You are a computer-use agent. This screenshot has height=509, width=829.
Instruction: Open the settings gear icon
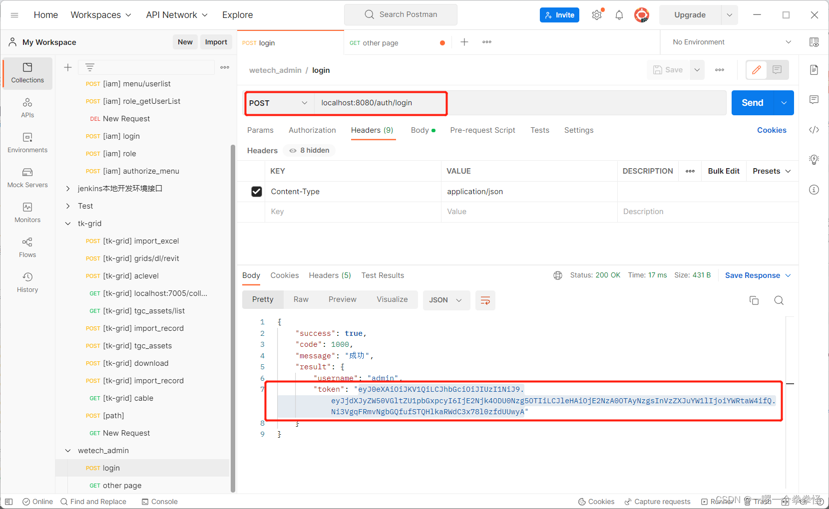[597, 15]
